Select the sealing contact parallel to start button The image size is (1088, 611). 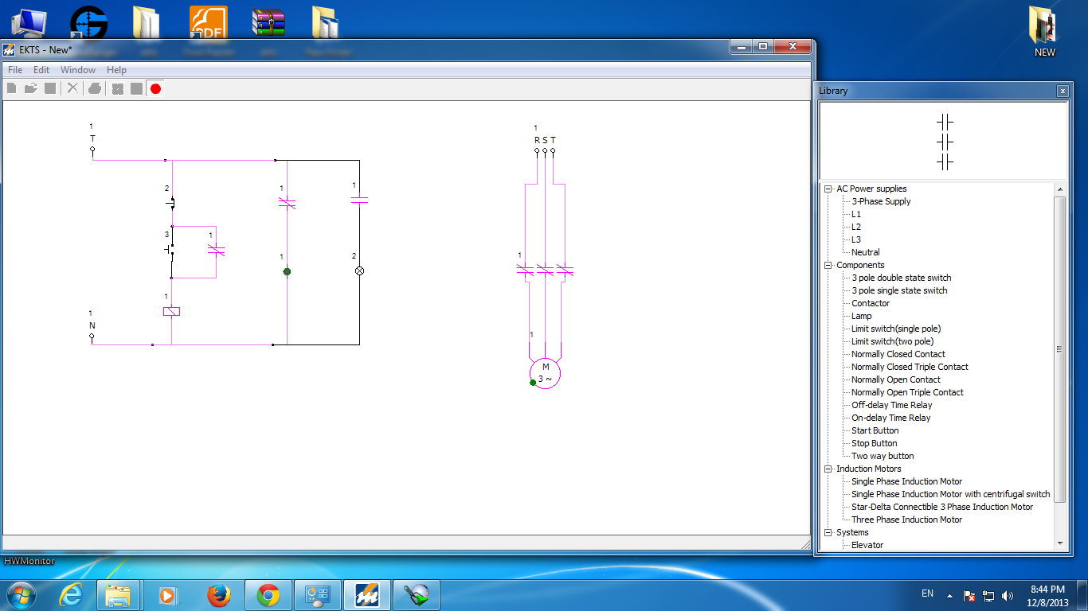pyautogui.click(x=216, y=250)
